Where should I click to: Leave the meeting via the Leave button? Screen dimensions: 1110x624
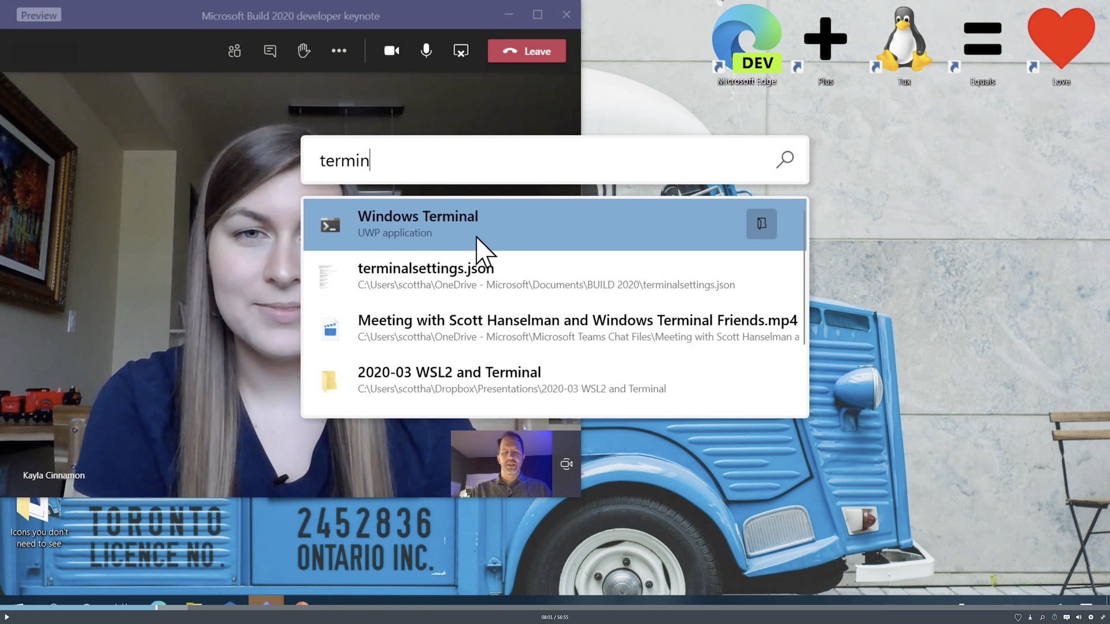[526, 51]
